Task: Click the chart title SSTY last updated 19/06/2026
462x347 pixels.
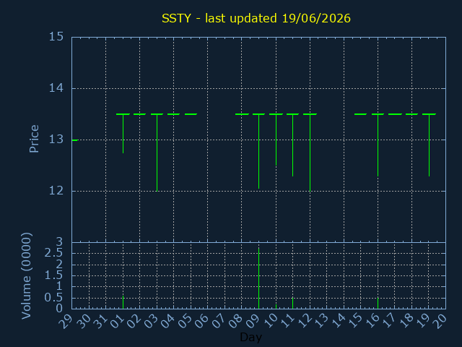Action: 256,18
